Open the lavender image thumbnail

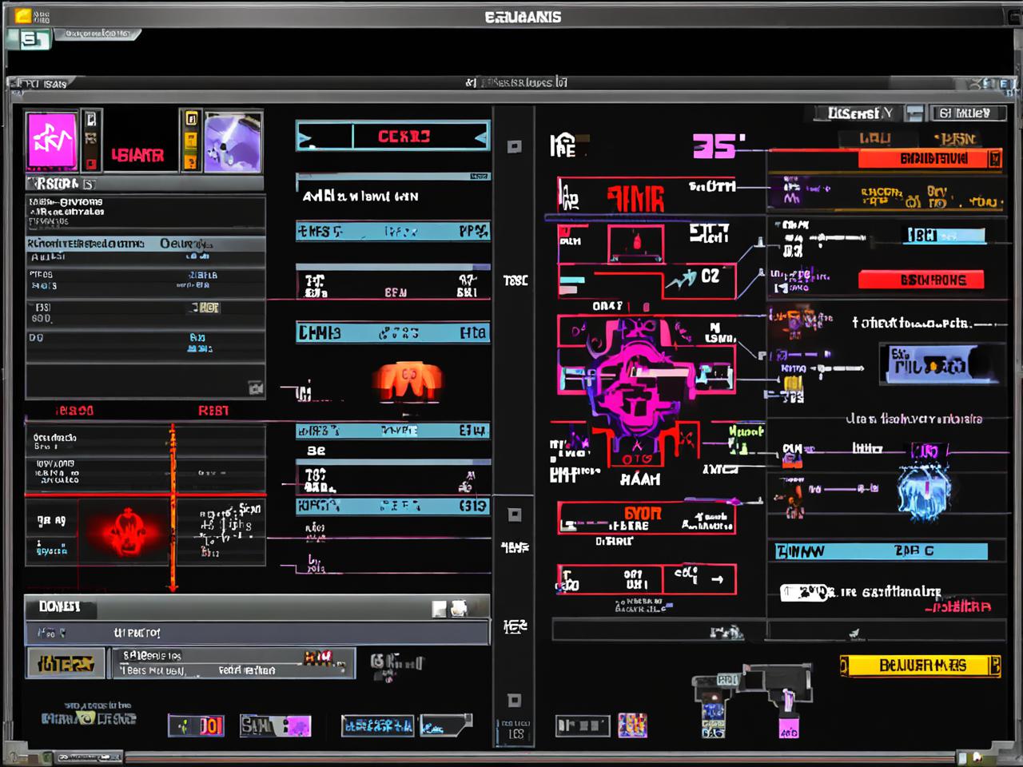pos(233,142)
